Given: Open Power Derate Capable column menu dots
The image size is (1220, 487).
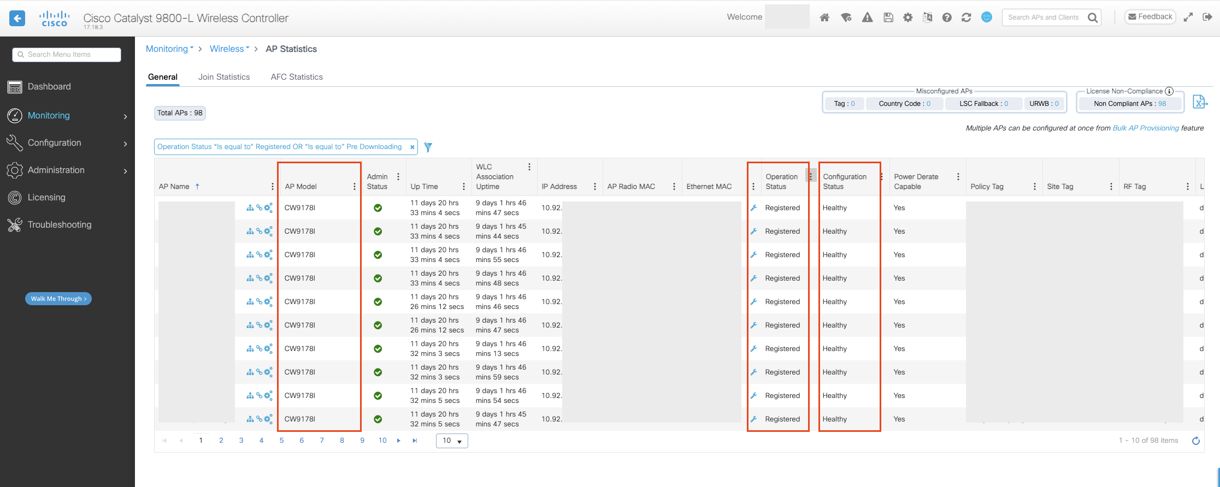Looking at the screenshot, I should (x=958, y=177).
